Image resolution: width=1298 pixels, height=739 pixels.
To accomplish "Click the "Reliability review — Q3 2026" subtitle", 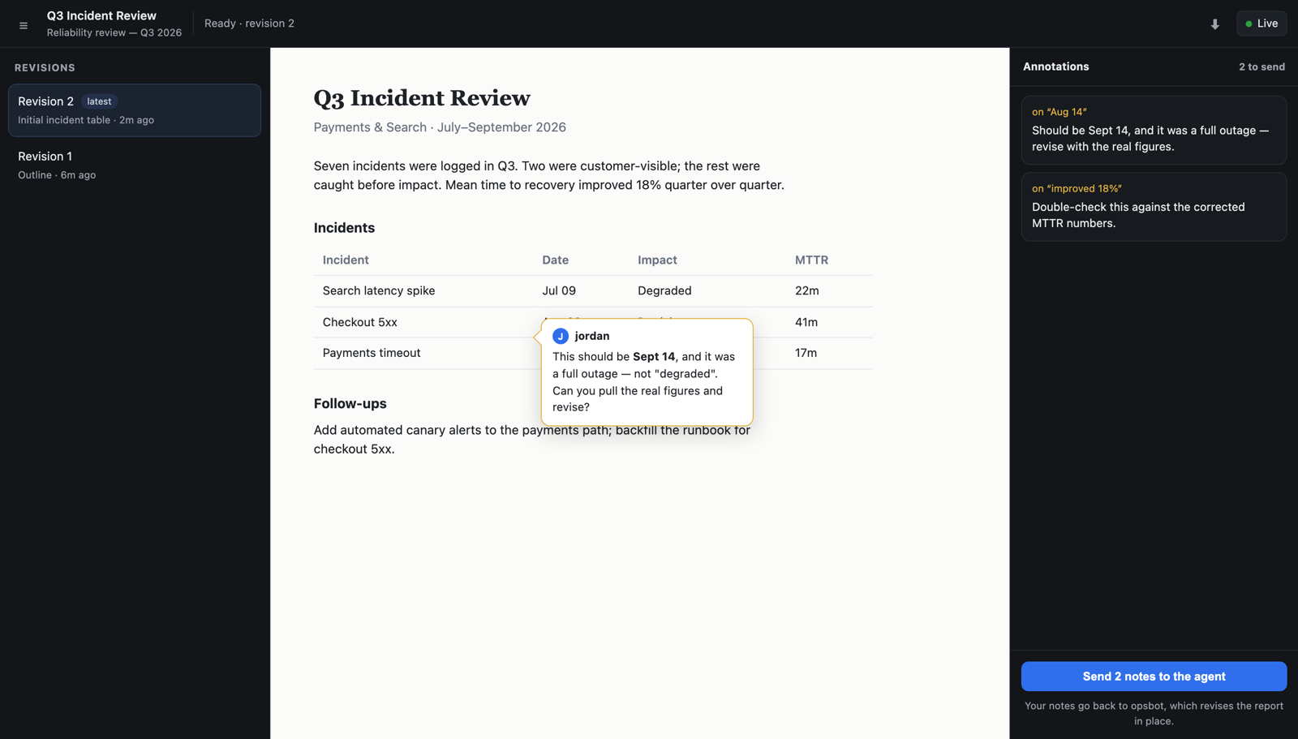I will [x=114, y=33].
